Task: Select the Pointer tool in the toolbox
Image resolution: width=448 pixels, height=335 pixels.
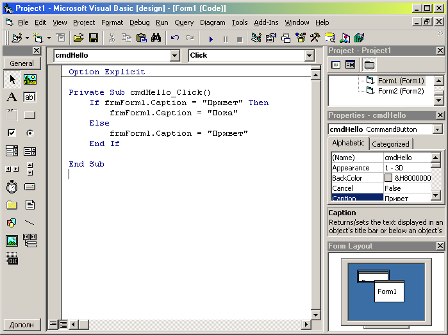Action: coord(12,79)
